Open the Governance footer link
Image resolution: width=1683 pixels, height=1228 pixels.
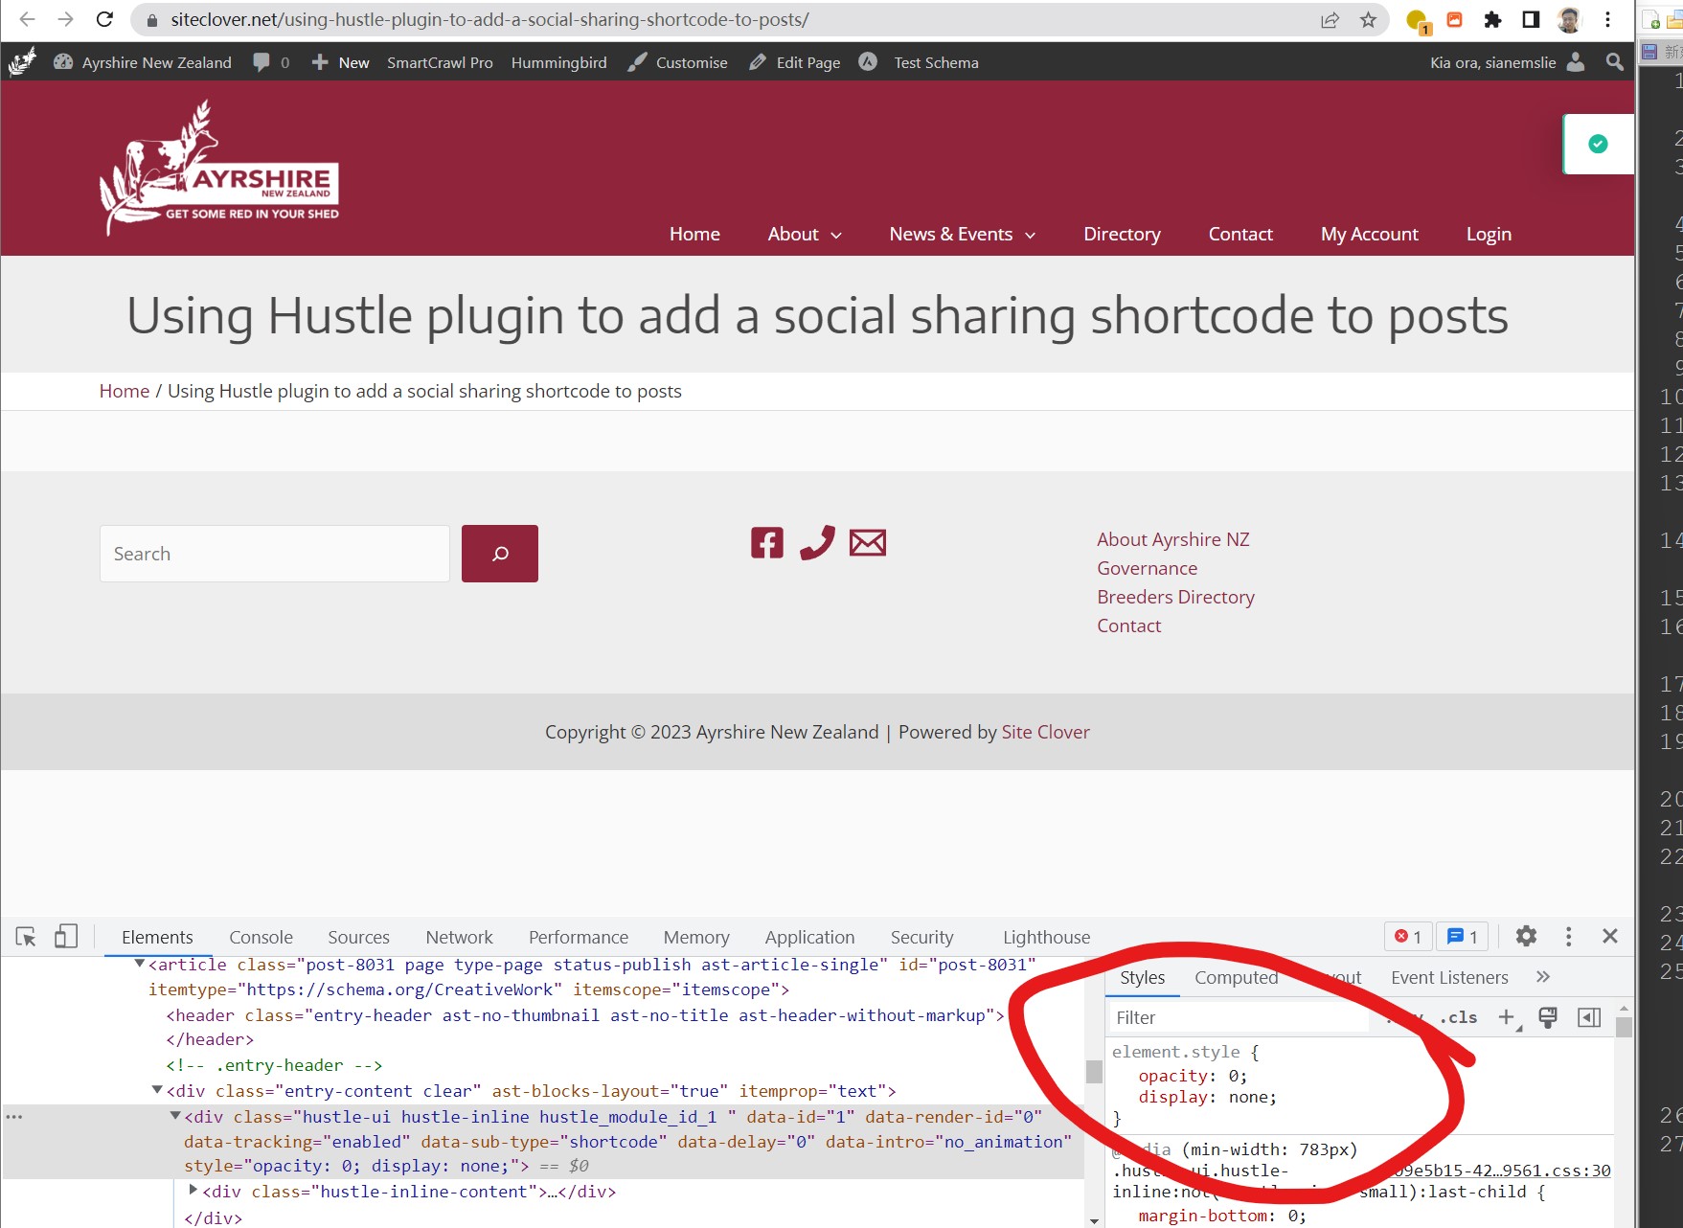pos(1148,568)
